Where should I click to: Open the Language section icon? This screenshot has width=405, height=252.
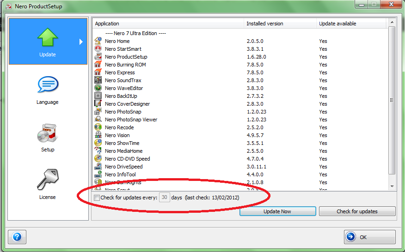pos(48,84)
